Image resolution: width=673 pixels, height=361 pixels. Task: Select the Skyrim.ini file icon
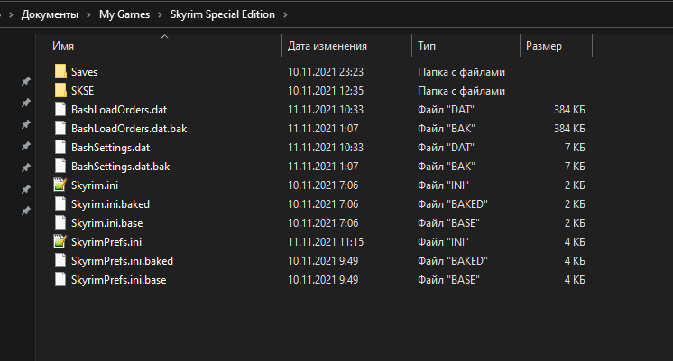tap(60, 185)
